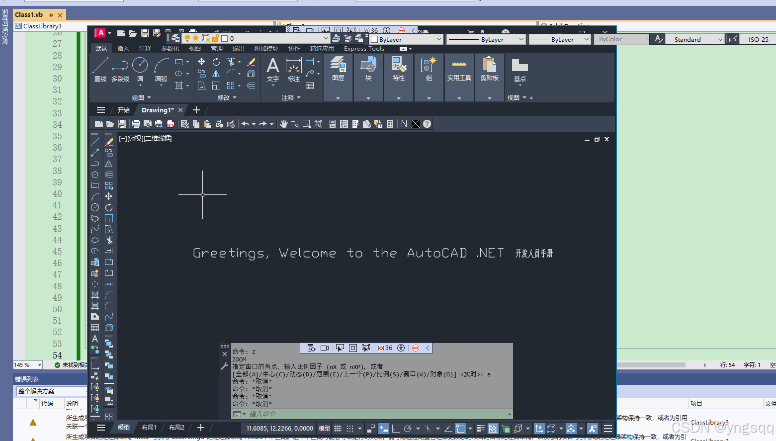Toggle transparency display in the status bar
Viewport: 776px width, 441px height.
coord(493,428)
